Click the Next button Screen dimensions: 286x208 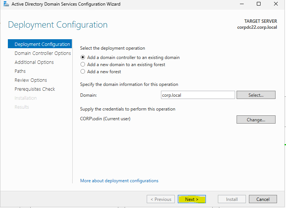[x=192, y=199]
